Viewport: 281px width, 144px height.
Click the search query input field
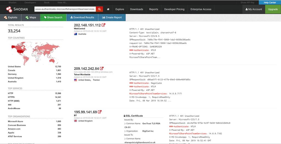(65, 9)
